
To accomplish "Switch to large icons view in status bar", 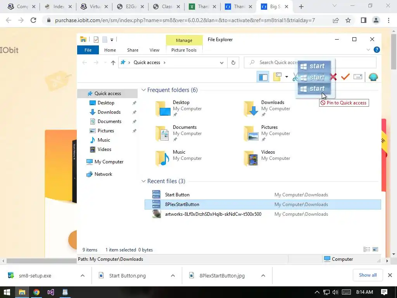I will [375, 249].
